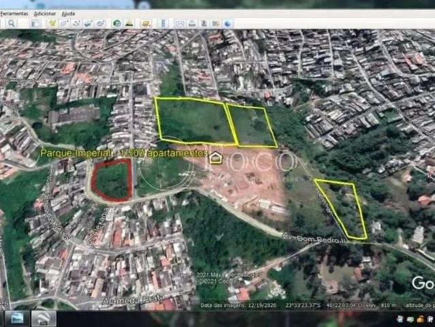Toggle the sidebar panel icon

point(35,23)
